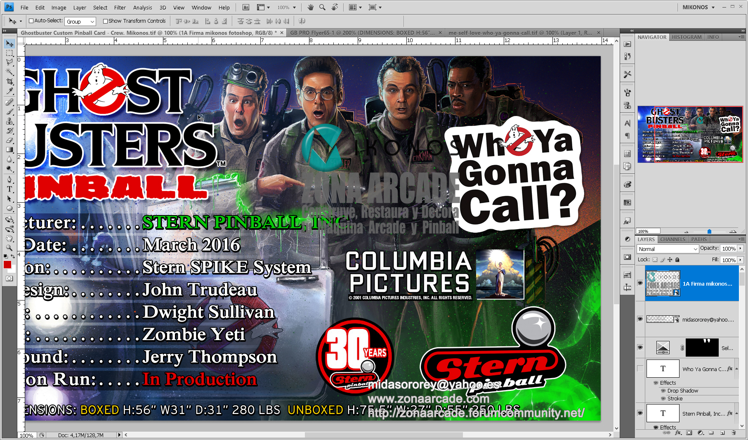Select the Blur tool
The image size is (748, 440).
pyautogui.click(x=9, y=159)
